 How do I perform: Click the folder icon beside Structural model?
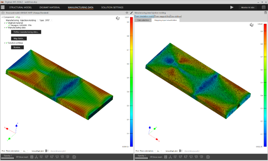pos(3,13)
